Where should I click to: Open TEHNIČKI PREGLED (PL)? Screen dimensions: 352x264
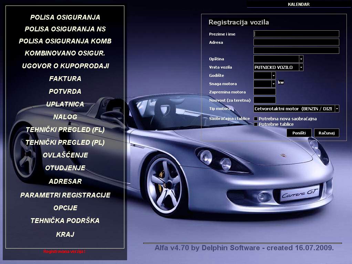coord(65,142)
